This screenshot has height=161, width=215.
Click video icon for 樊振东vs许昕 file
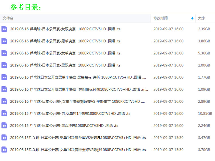[x=4, y=77]
